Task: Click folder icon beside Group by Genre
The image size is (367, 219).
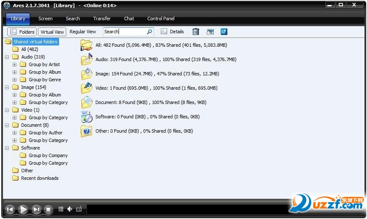Action: click(23, 80)
